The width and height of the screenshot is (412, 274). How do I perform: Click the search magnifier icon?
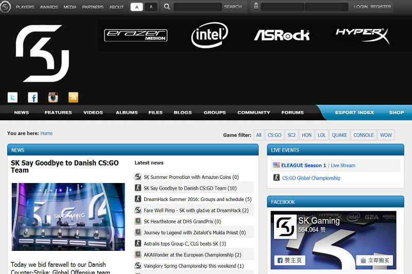pyautogui.click(x=167, y=7)
